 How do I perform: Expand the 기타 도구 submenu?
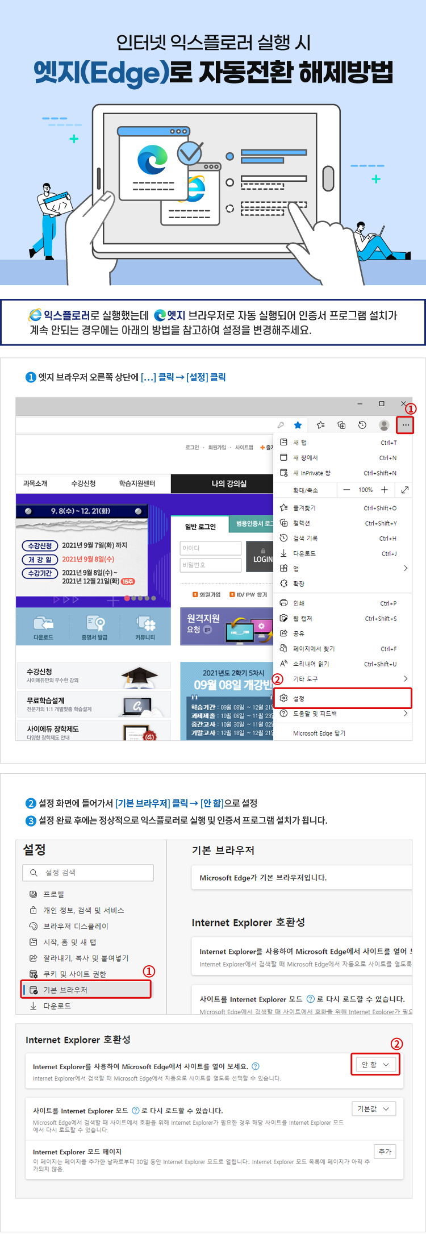pos(343,679)
